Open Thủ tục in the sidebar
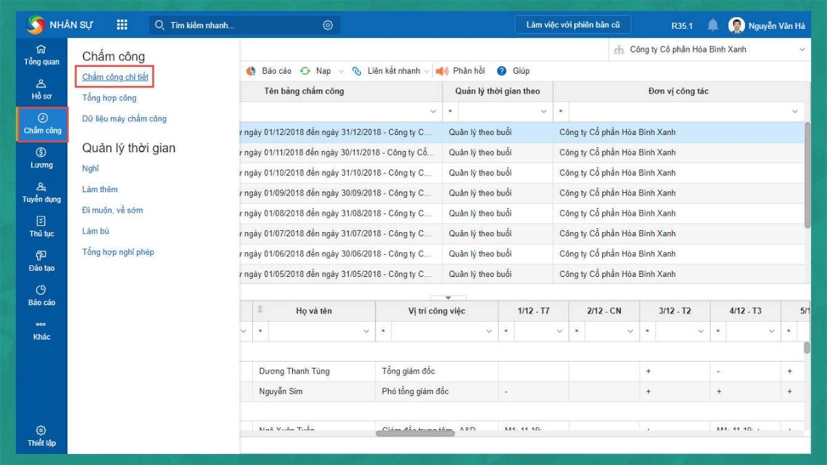Screen dimensions: 827x465 [41, 227]
